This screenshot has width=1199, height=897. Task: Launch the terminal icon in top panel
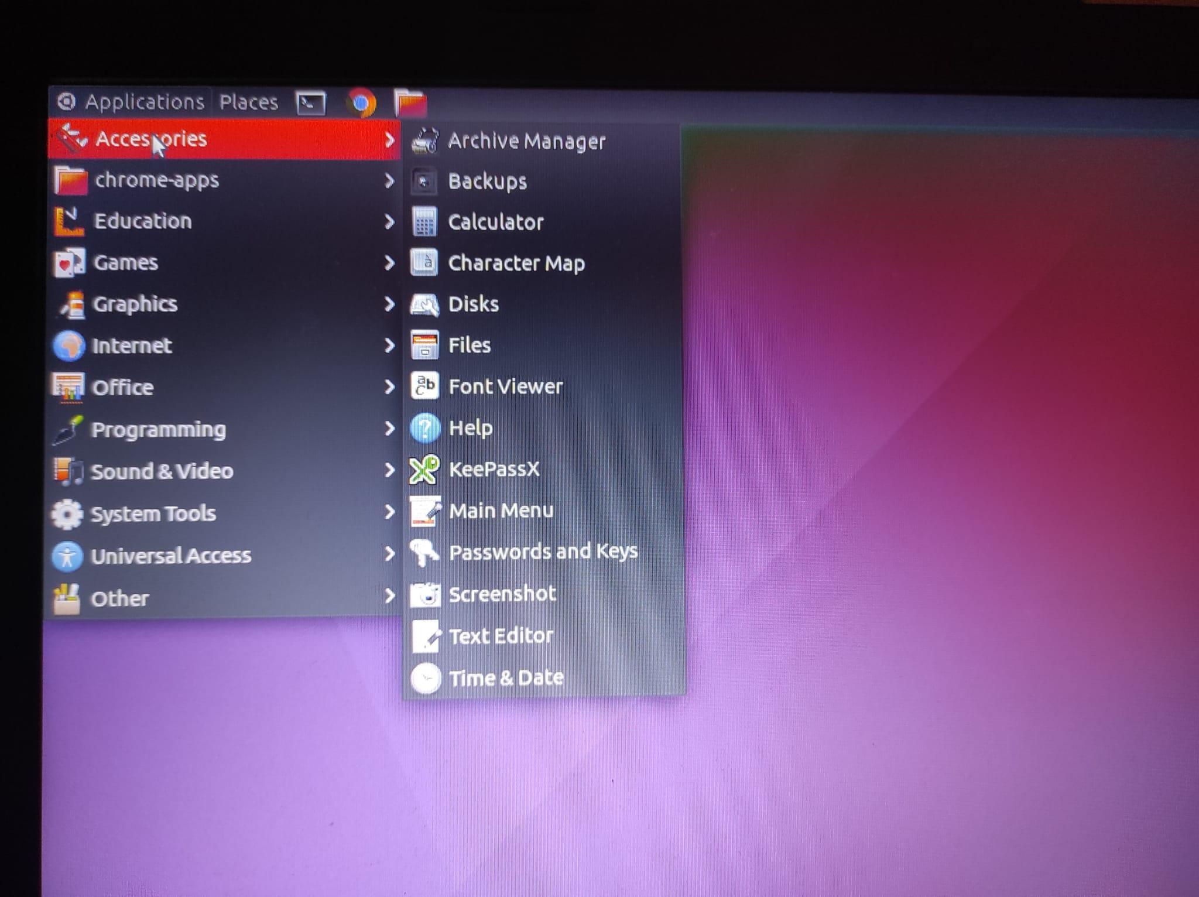click(x=310, y=104)
